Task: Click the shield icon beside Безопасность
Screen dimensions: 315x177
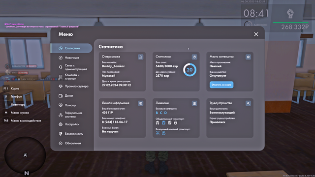Action: click(x=61, y=134)
